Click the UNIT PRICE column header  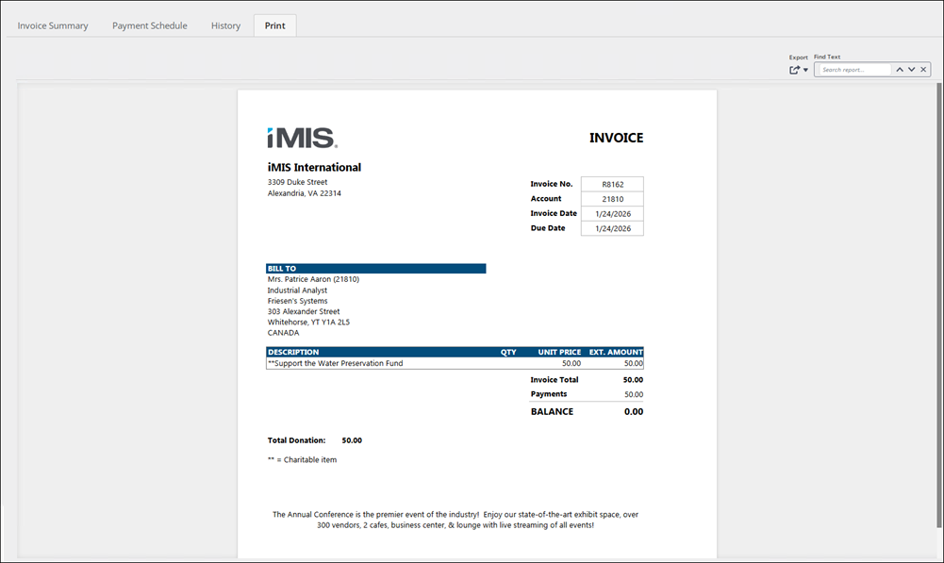tap(559, 353)
